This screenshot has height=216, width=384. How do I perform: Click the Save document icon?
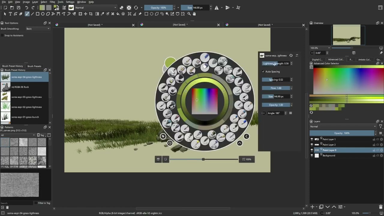(19, 7)
